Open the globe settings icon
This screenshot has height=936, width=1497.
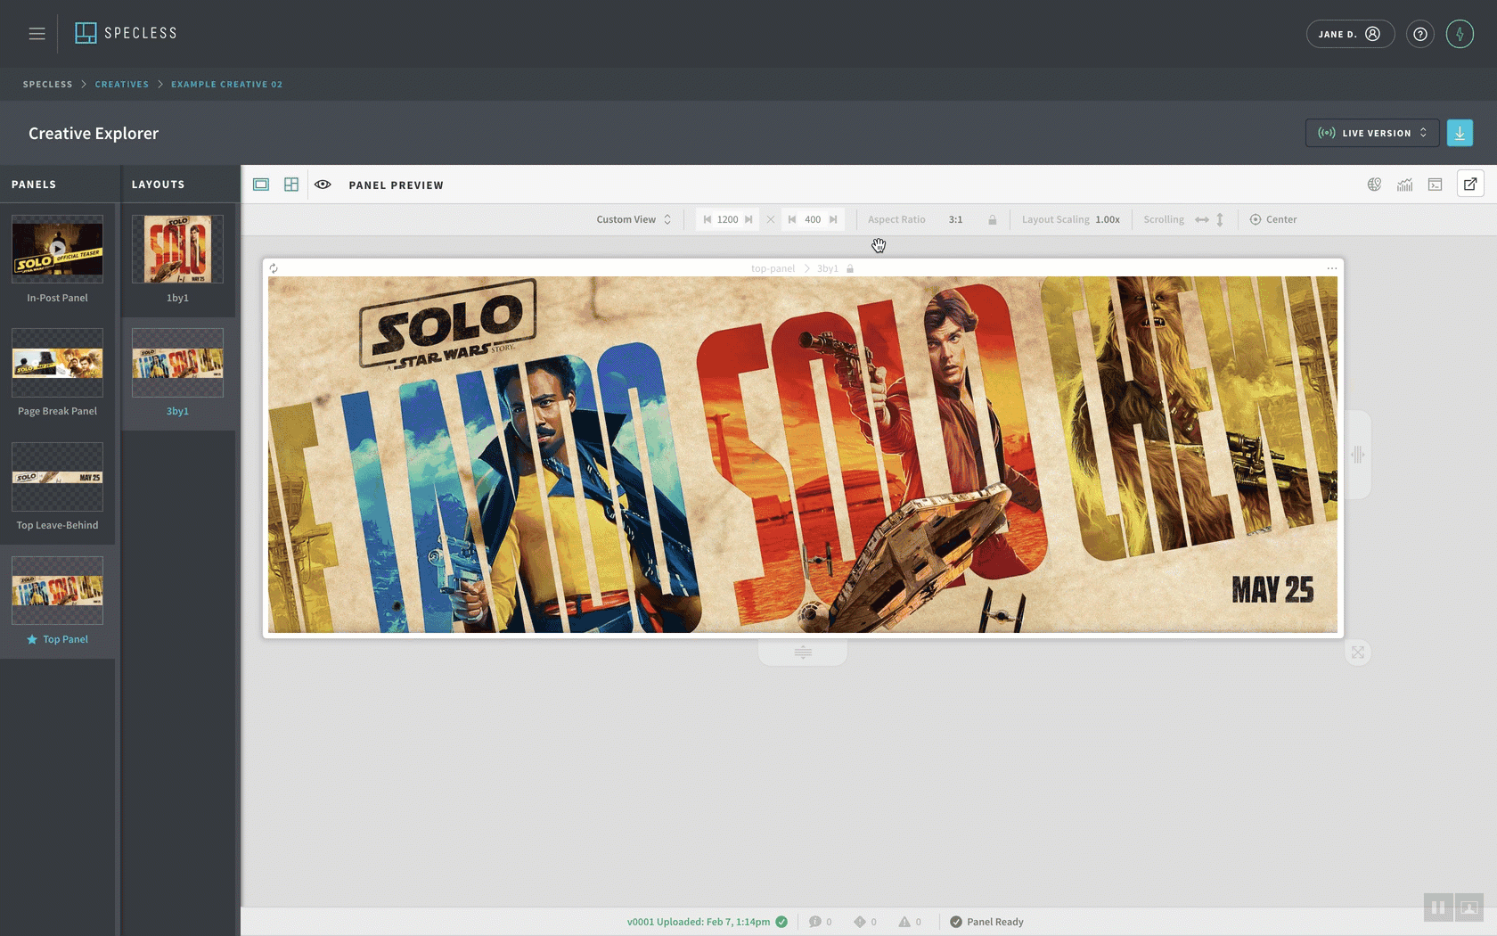[1375, 185]
